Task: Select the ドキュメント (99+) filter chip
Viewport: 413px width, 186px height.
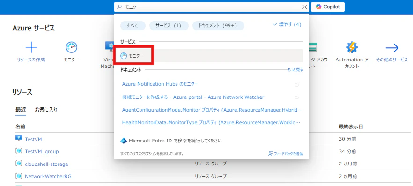Action: coord(218,26)
